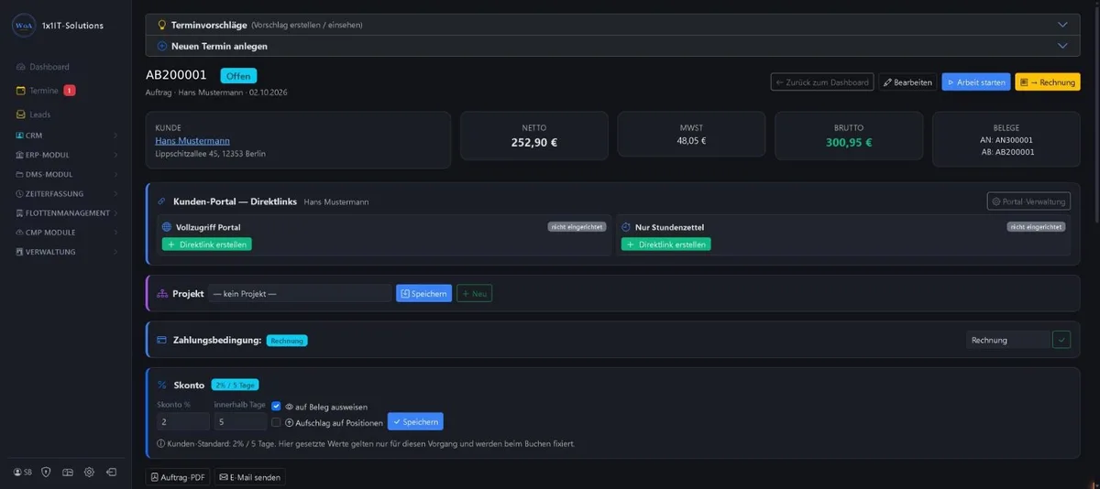Download the Auftrag-PDF
Viewport: 1100px width, 489px height.
click(x=178, y=477)
